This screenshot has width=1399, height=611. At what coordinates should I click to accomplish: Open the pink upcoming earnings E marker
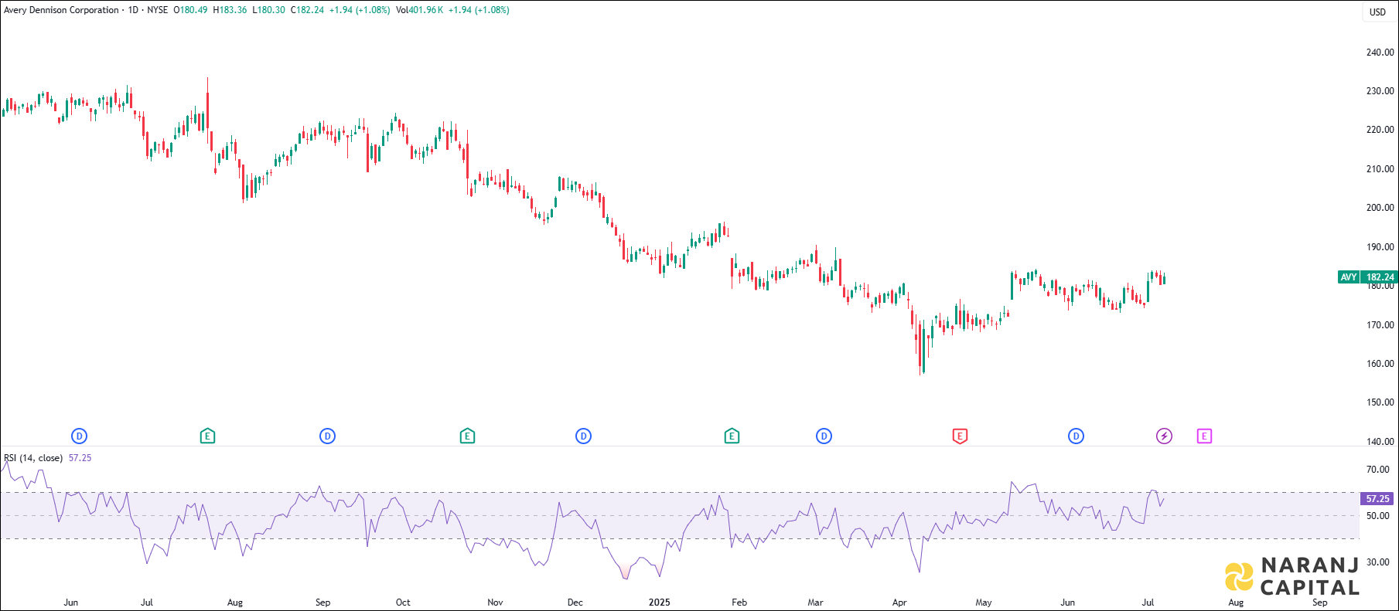coord(1204,436)
